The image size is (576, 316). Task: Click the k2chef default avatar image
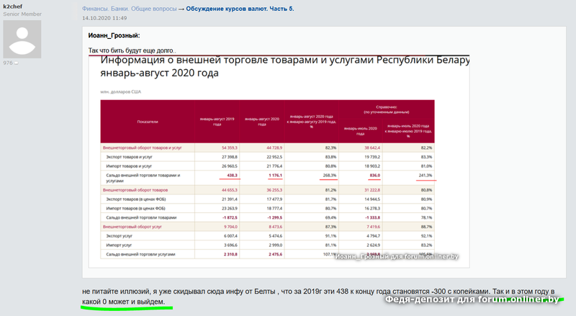click(x=22, y=40)
